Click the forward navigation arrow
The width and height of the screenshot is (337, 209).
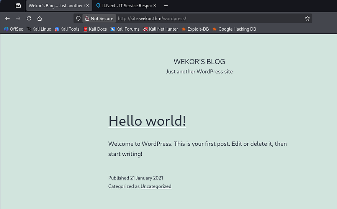pyautogui.click(x=18, y=18)
